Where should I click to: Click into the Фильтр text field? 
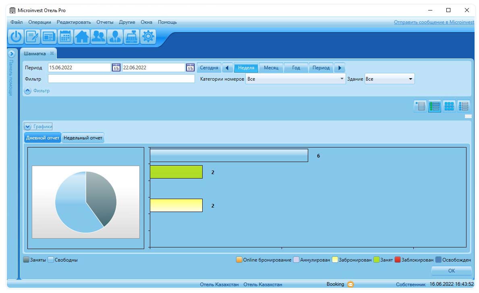tap(121, 79)
